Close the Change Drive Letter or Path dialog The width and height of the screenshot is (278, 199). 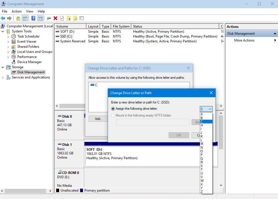click(211, 93)
